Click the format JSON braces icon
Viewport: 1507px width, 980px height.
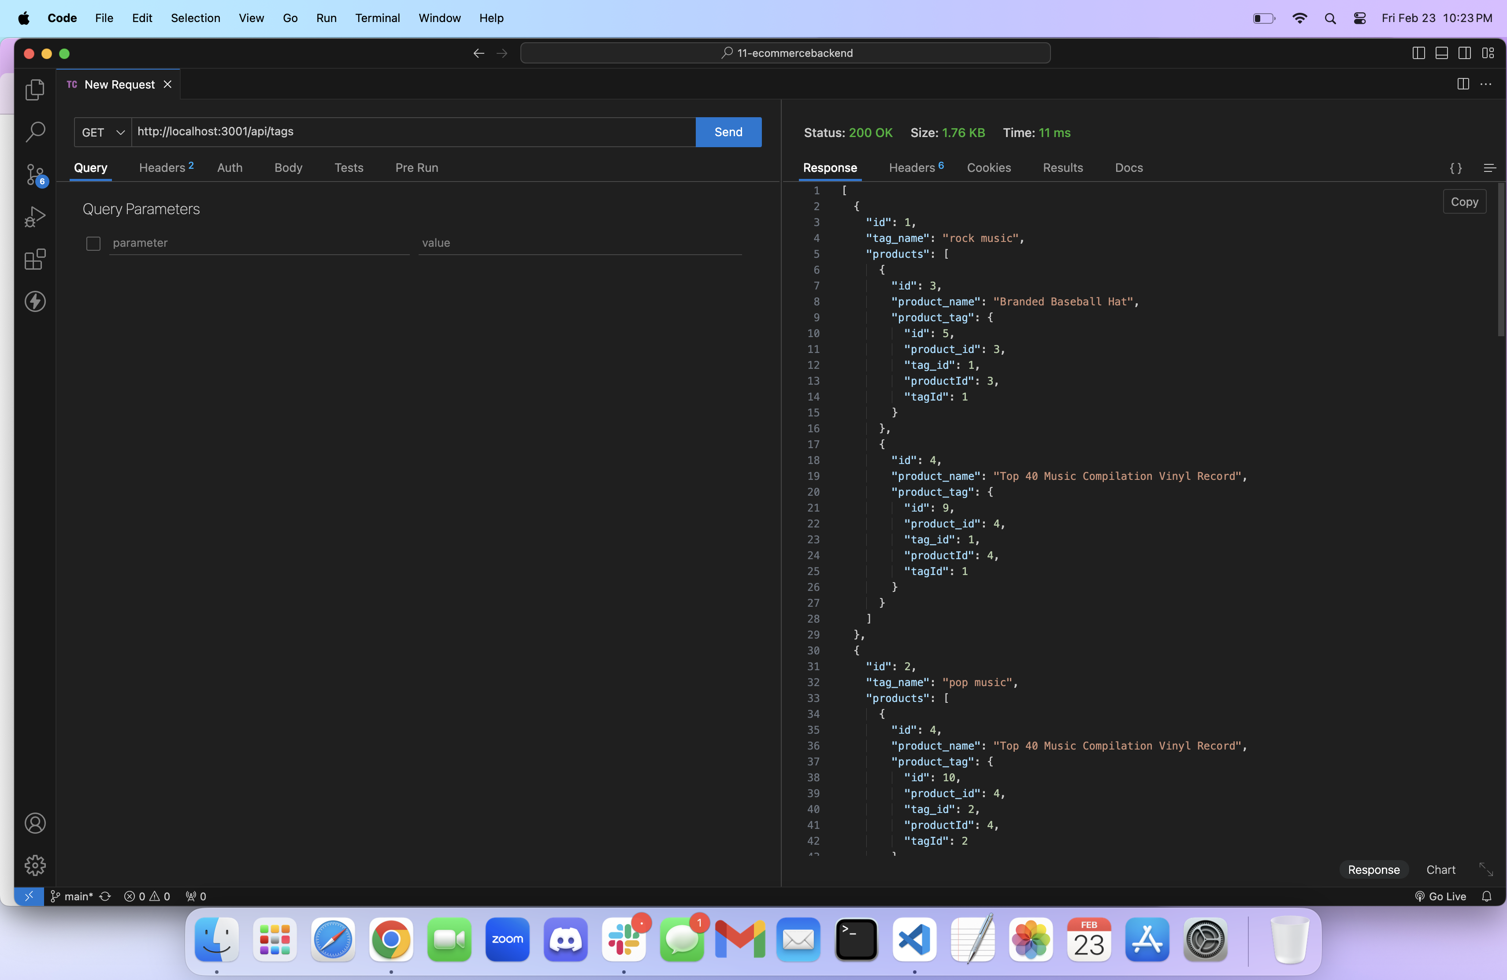point(1456,168)
